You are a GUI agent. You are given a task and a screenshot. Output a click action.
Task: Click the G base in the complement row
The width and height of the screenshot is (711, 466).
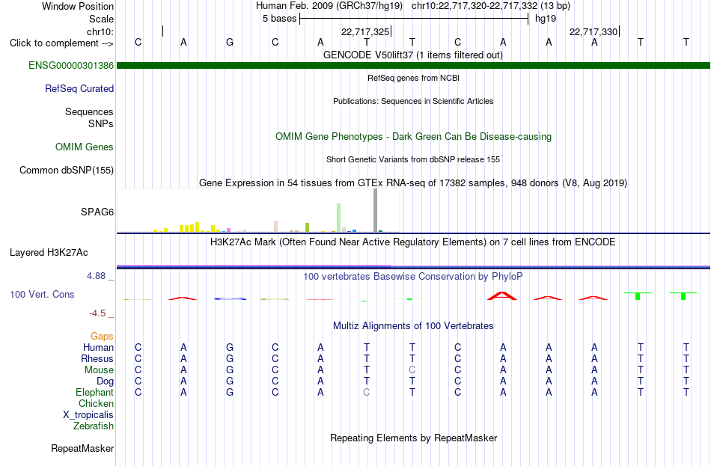pos(230,42)
